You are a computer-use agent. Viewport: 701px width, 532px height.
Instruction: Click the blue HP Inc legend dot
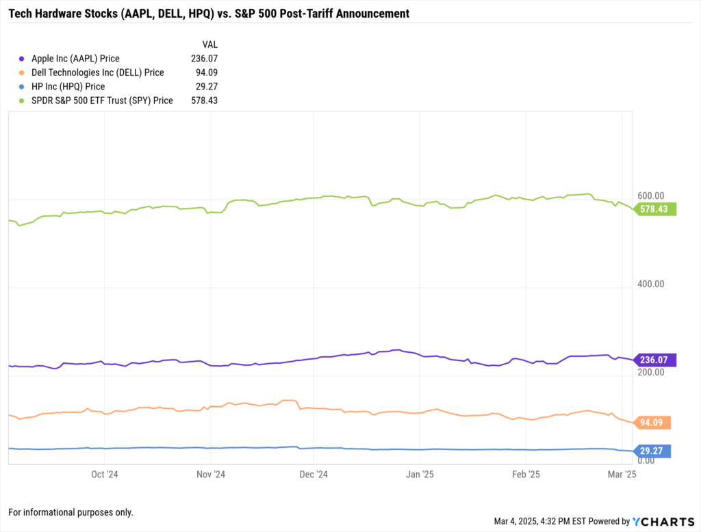(23, 87)
